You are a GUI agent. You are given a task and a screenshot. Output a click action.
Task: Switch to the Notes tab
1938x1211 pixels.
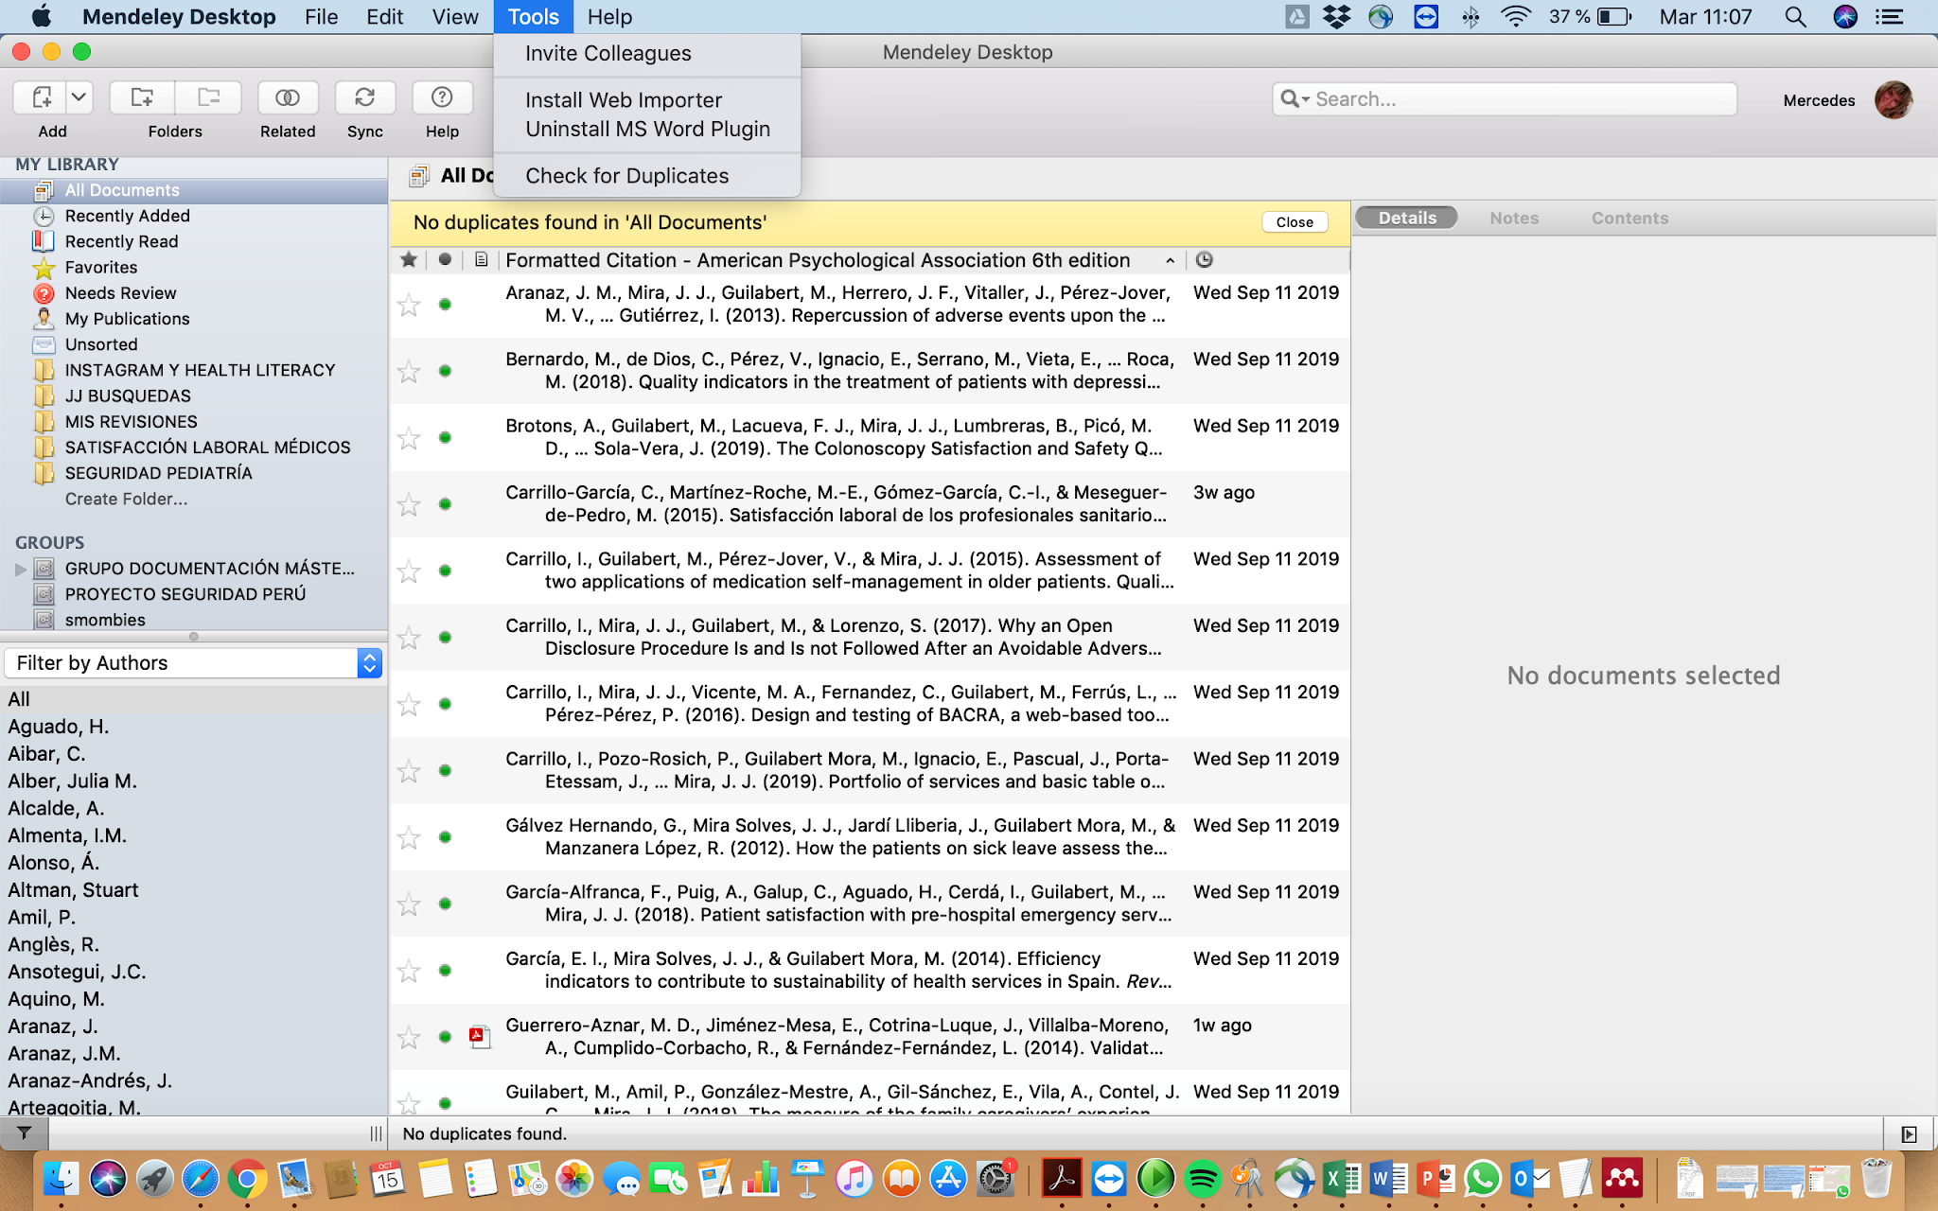(1513, 218)
